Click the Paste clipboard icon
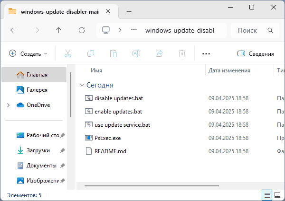Image resolution: width=285 pixels, height=201 pixels. [x=114, y=53]
